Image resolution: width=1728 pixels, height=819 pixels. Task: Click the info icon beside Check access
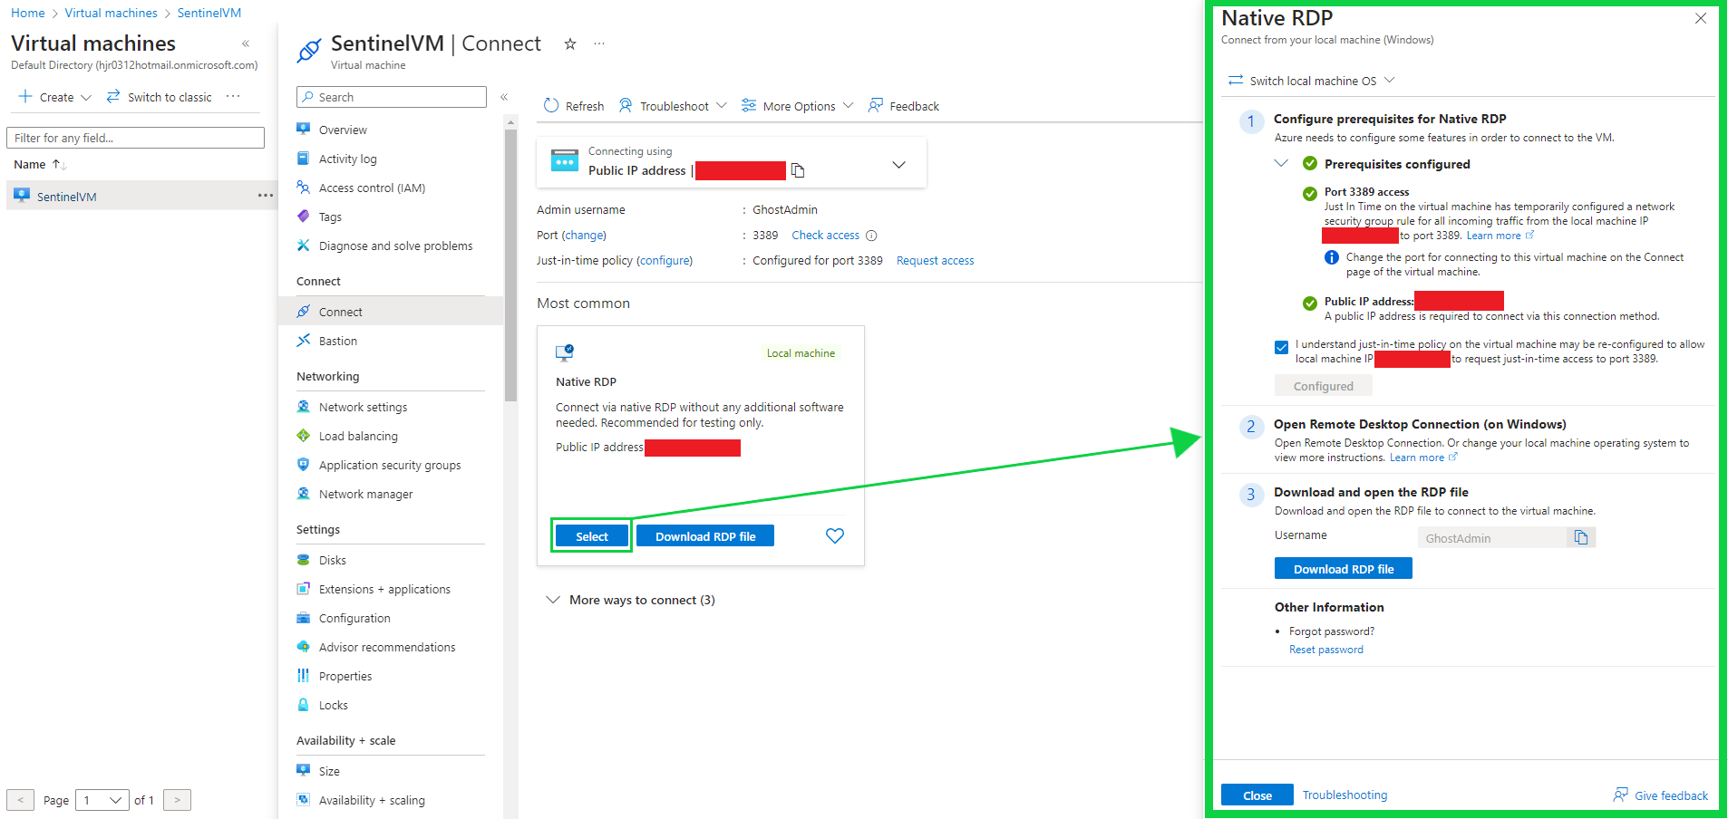pyautogui.click(x=871, y=236)
